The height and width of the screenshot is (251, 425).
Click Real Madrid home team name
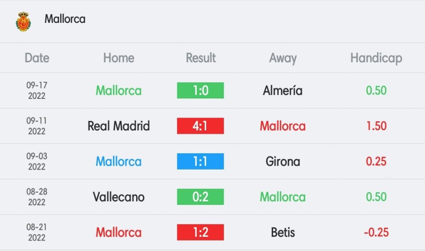[x=118, y=126]
